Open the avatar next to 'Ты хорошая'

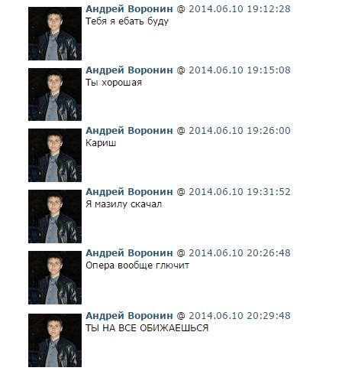click(x=55, y=94)
